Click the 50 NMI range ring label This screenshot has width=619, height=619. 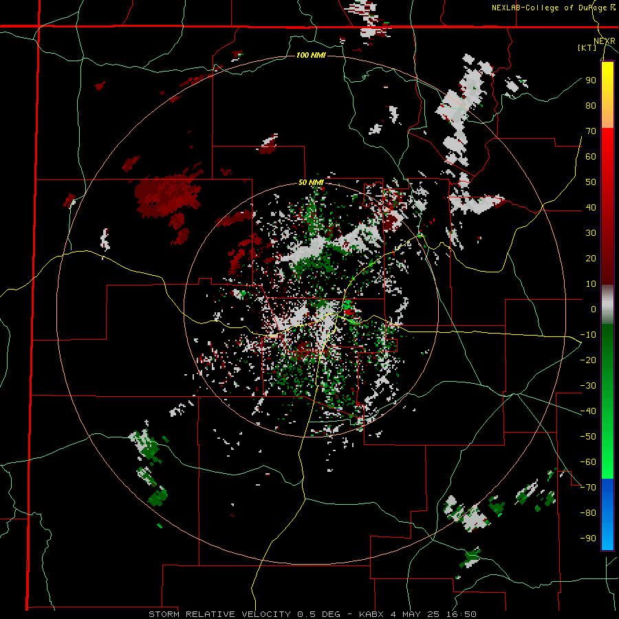point(311,182)
